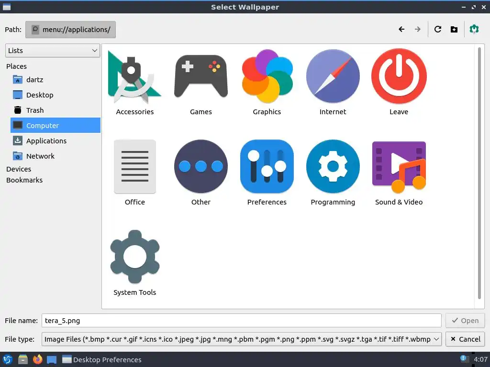Viewport: 490px width, 367px height.
Task: Switch to Desktop Preferences taskbar window
Action: pyautogui.click(x=102, y=359)
